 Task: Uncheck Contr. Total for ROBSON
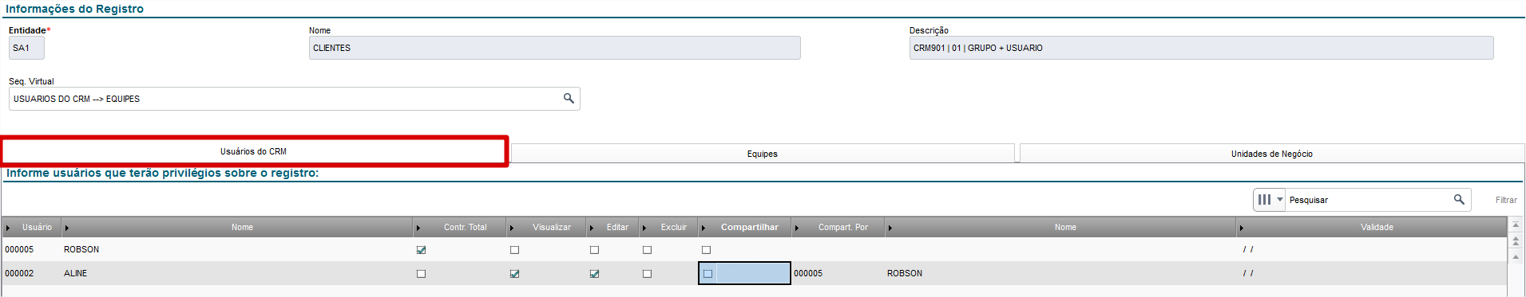422,250
